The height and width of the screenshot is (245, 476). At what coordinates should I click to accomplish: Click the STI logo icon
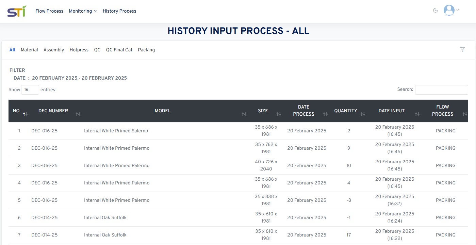pos(16,11)
